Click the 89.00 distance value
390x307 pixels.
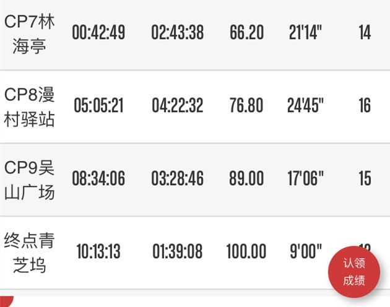[x=246, y=179]
